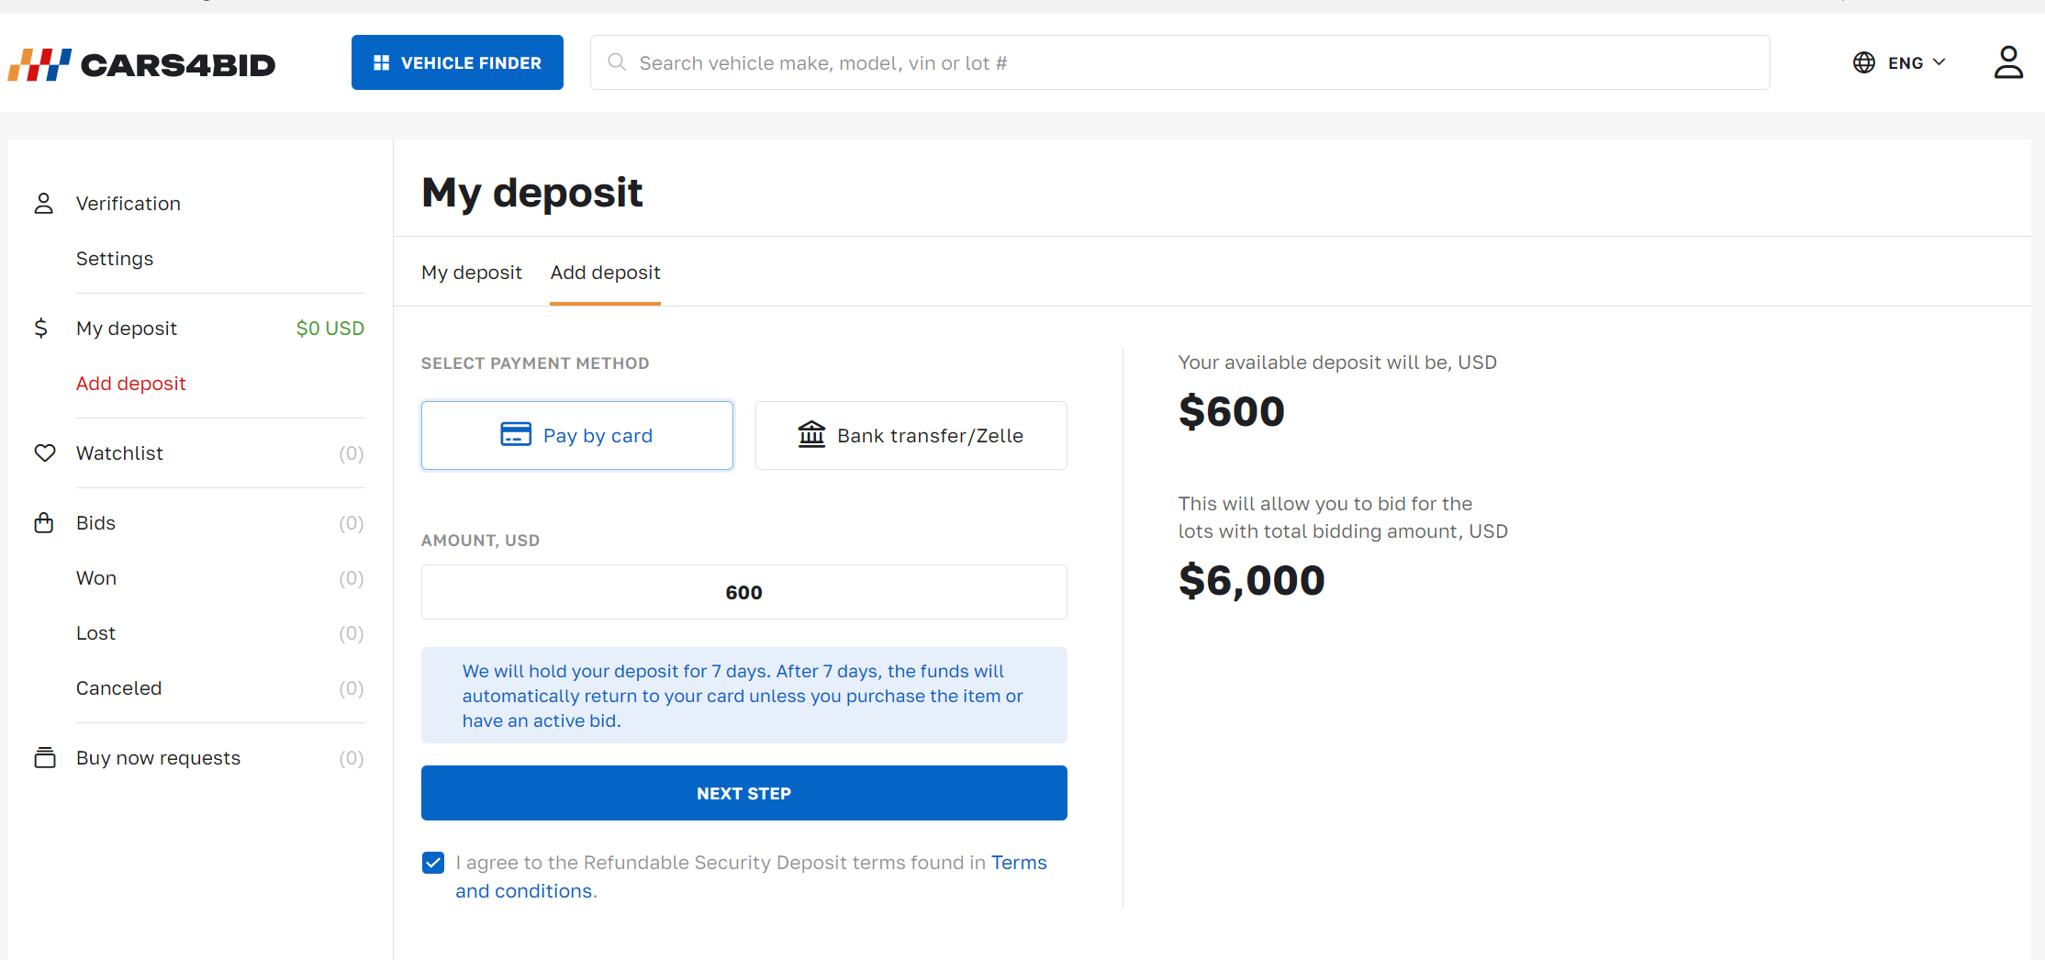This screenshot has height=960, width=2045.
Task: Open the user account profile icon
Action: coord(2008,62)
